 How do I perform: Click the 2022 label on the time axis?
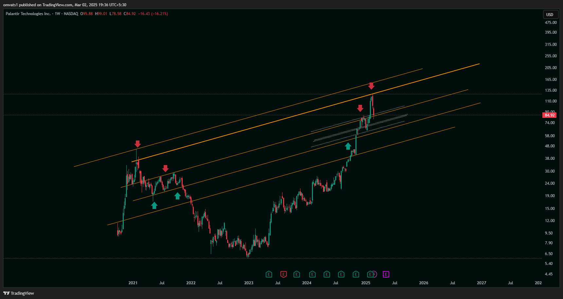pos(191,283)
